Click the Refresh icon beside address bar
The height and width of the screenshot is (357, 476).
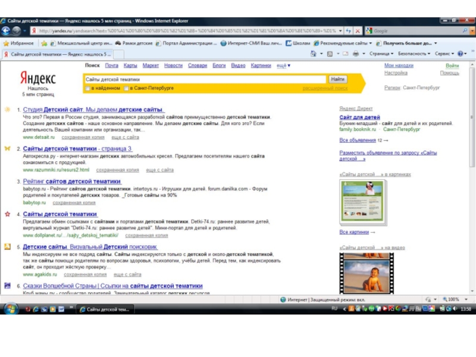(349, 31)
